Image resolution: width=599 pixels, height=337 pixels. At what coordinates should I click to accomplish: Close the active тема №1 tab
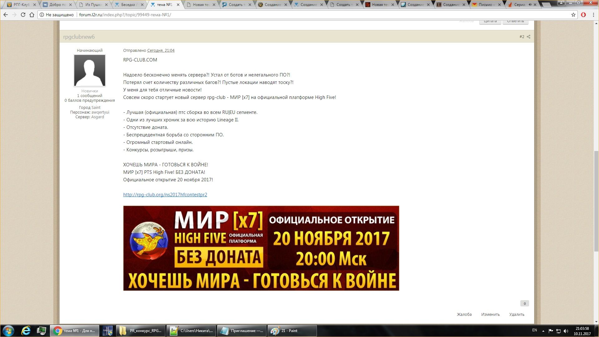(178, 5)
